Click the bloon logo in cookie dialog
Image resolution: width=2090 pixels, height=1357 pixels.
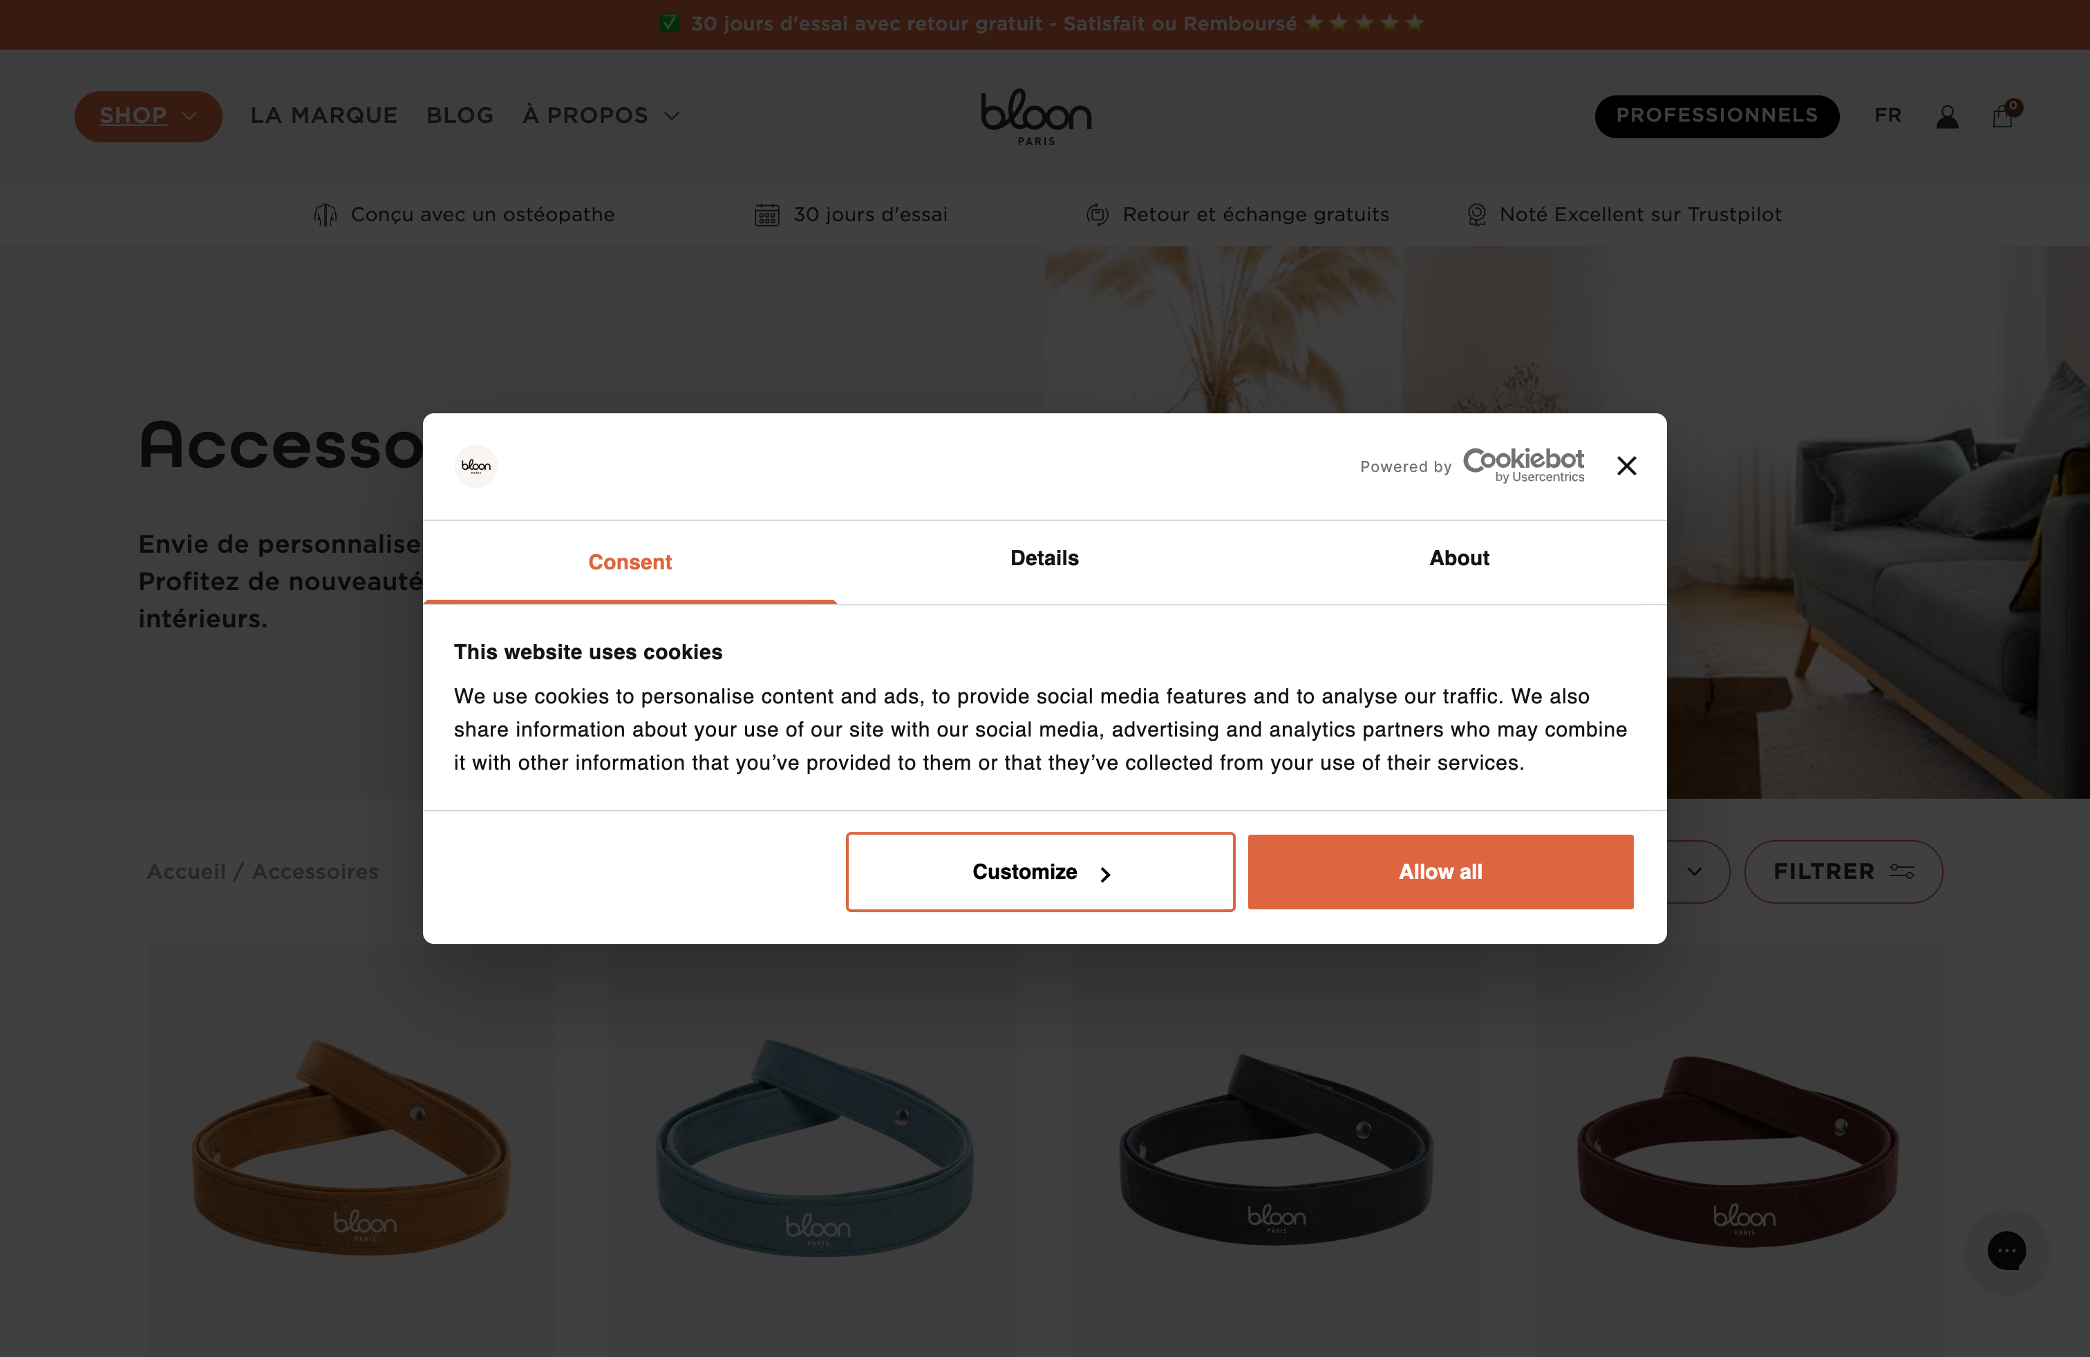coord(476,466)
